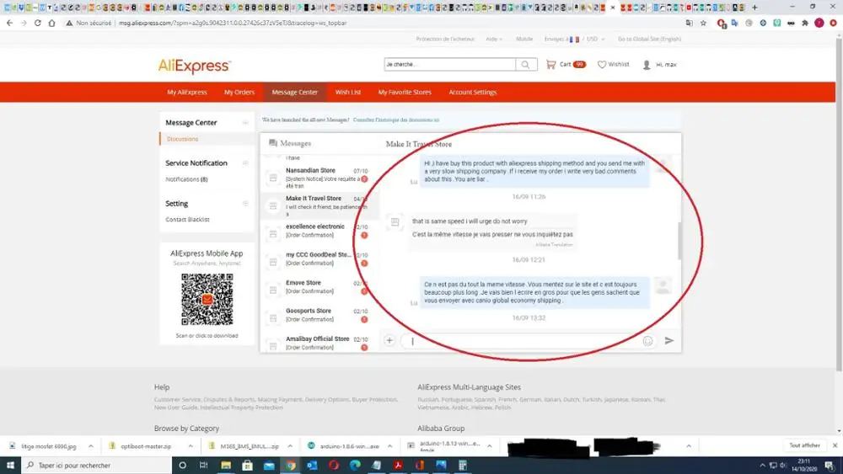Viewport: 843px width, 474px height.
Task: Close the downloads bar
Action: point(835,445)
